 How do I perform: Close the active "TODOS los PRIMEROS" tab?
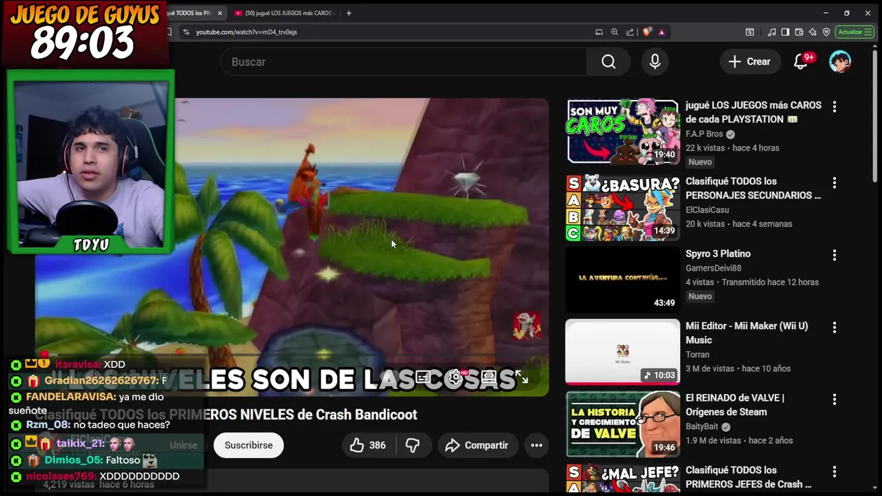(x=220, y=12)
